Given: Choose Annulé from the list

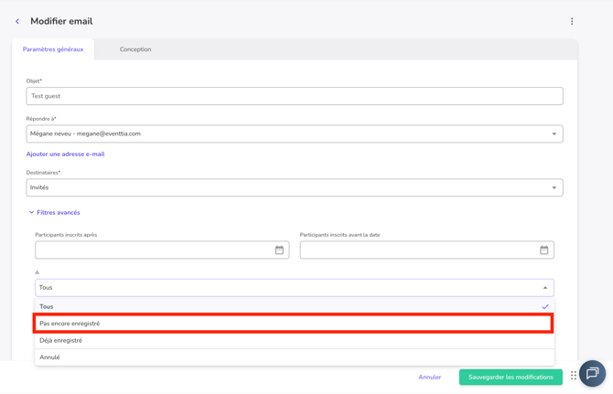Looking at the screenshot, I should coord(294,357).
